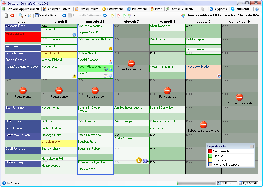
Task: Click green Urgente color swatch
Action: tap(210, 156)
